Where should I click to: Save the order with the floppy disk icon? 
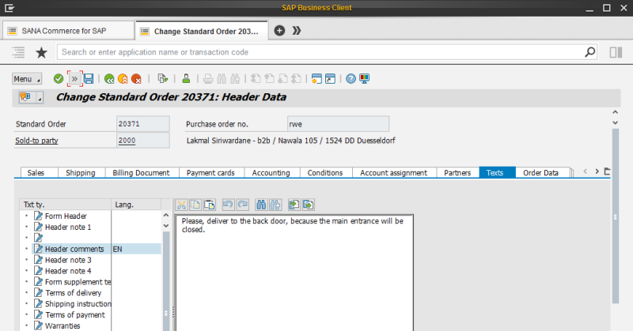89,79
